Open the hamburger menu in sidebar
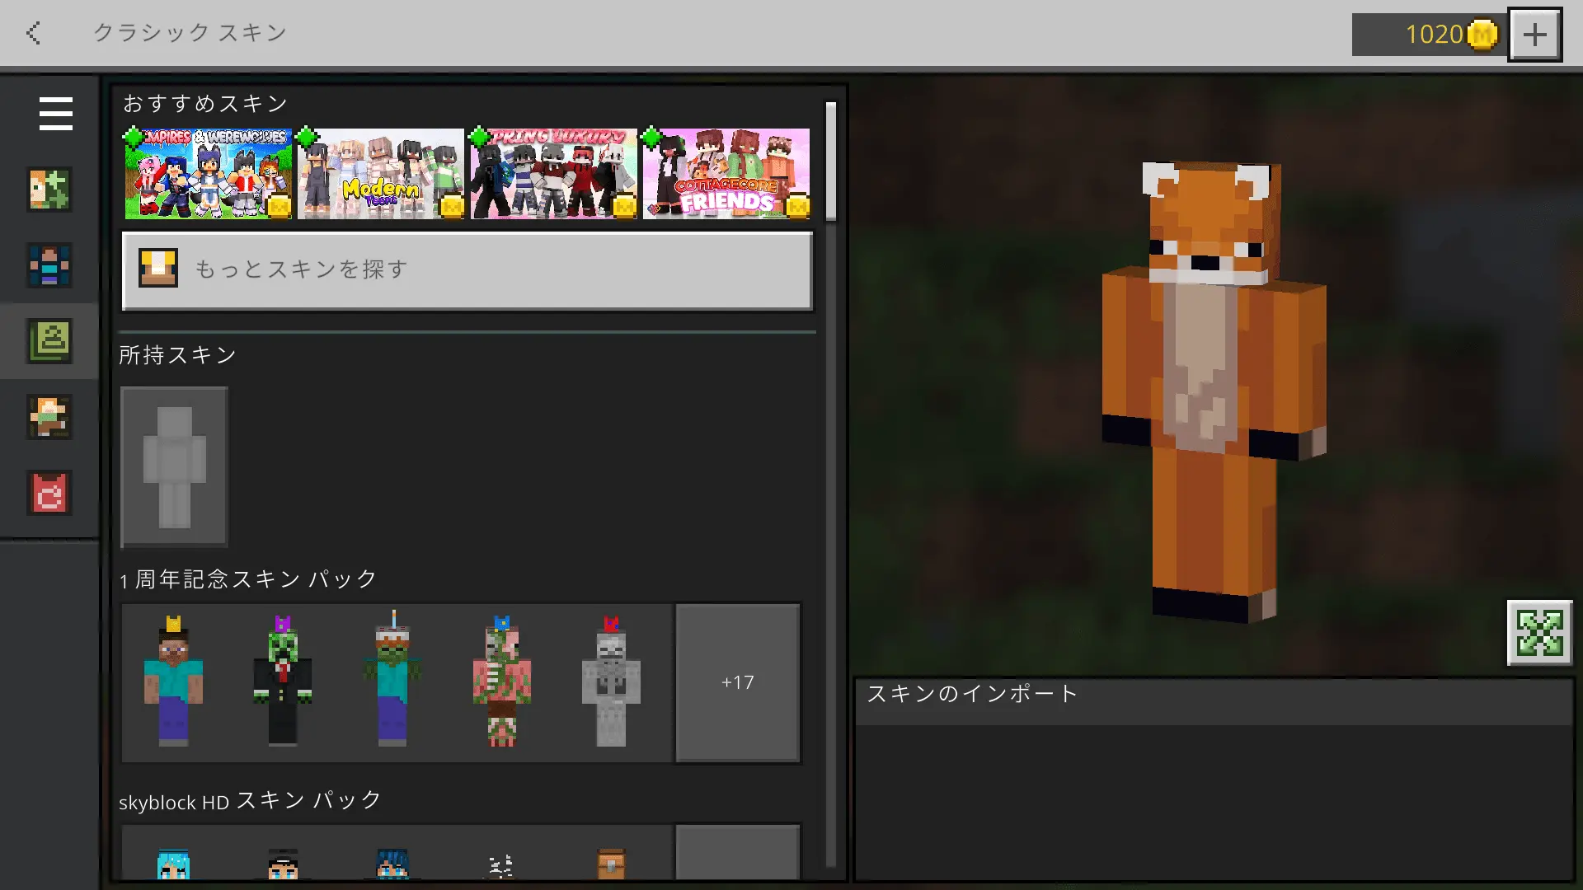Viewport: 1583px width, 890px height. point(55,114)
